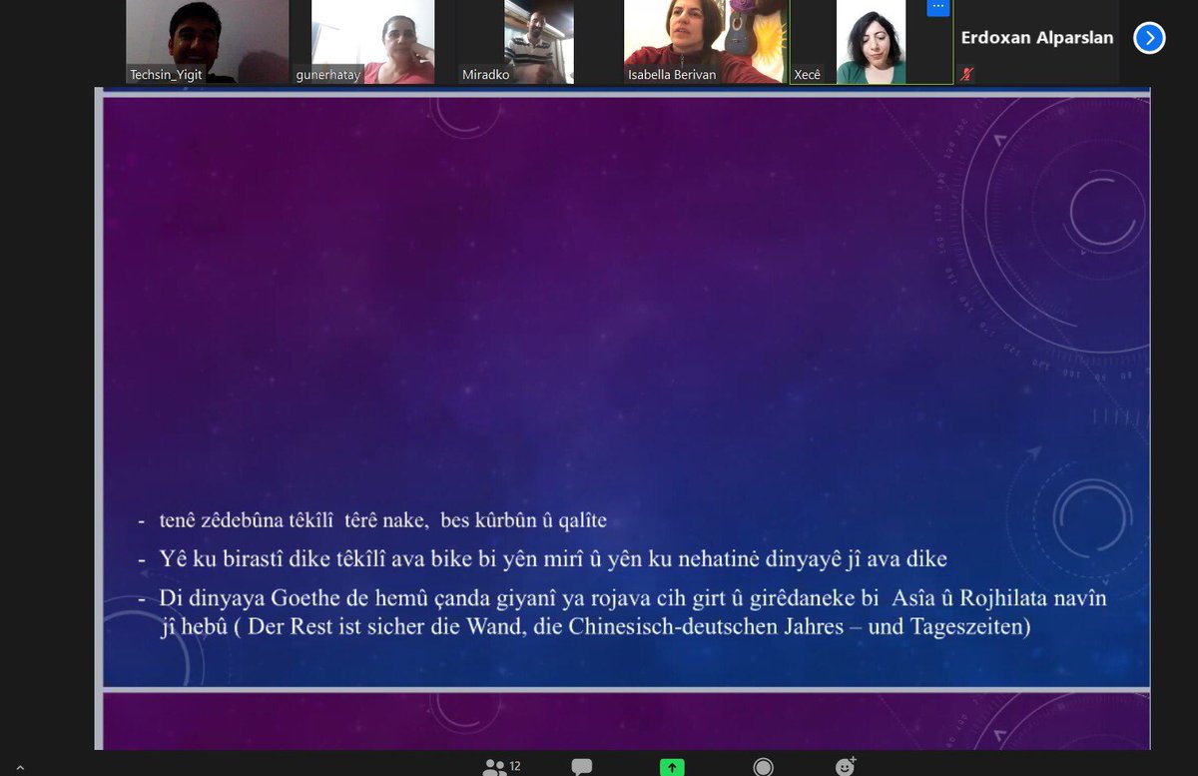
Task: Click the slide line starting "Yê ku birastî dike"
Action: tap(553, 559)
